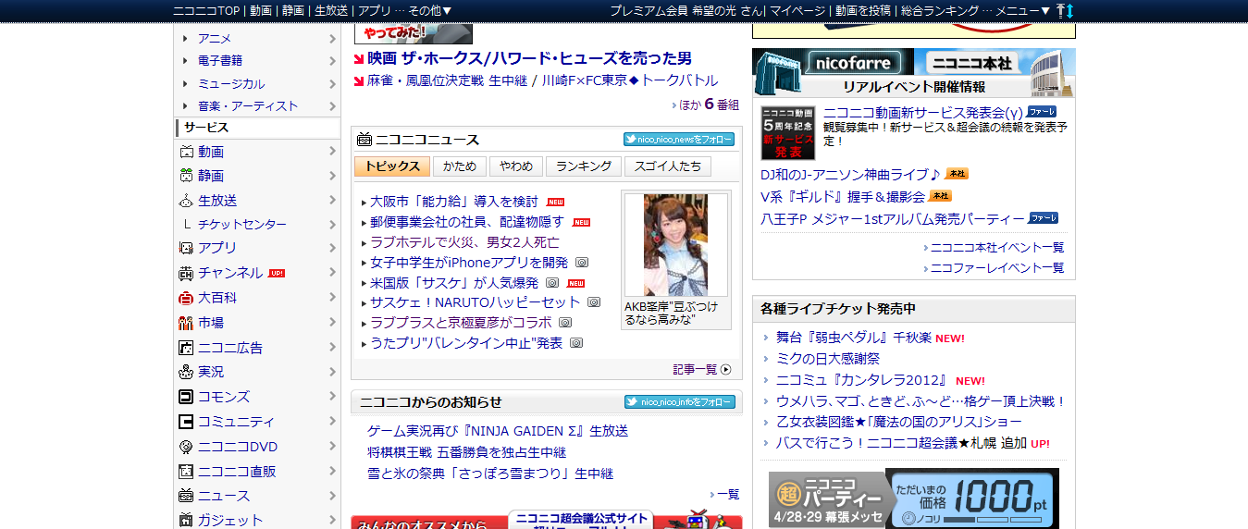The image size is (1248, 529).
Task: Select the トピックス news tab
Action: click(392, 166)
